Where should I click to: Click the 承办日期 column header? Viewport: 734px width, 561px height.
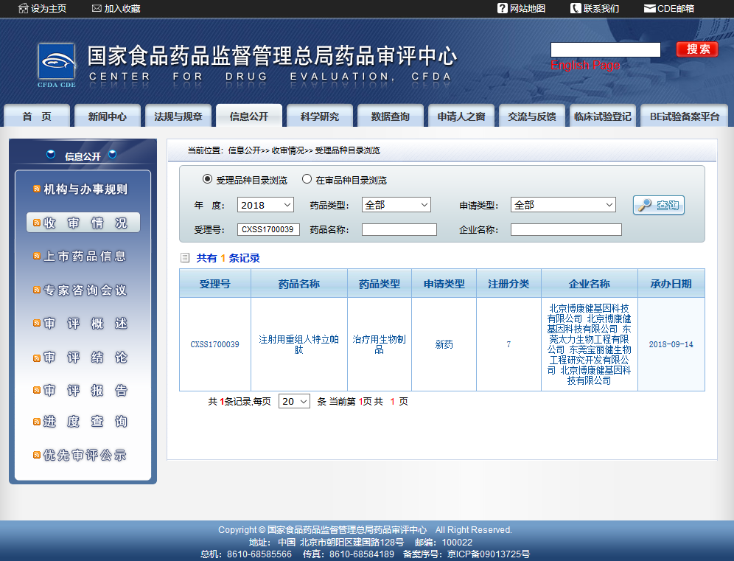tap(671, 284)
